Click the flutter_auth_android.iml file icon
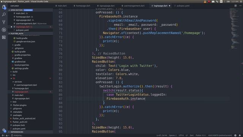Image resolution: width=243 pixels, height=137 pixels. tap(11, 118)
